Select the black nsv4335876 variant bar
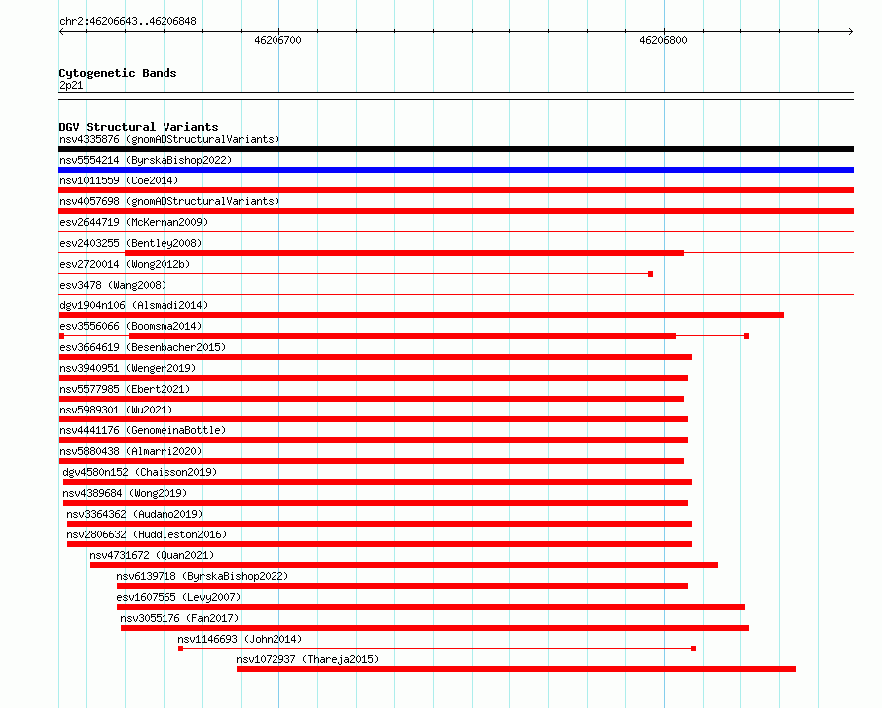The width and height of the screenshot is (882, 708). [x=456, y=149]
